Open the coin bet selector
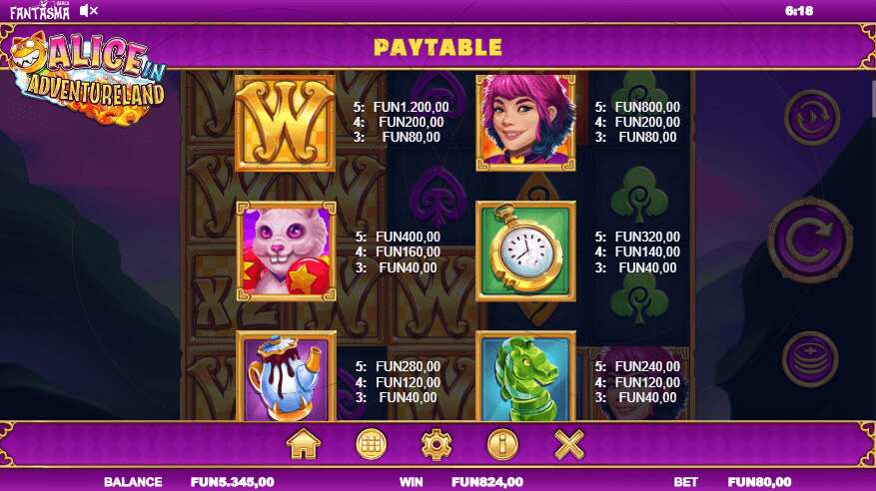The image size is (876, 491). click(810, 359)
